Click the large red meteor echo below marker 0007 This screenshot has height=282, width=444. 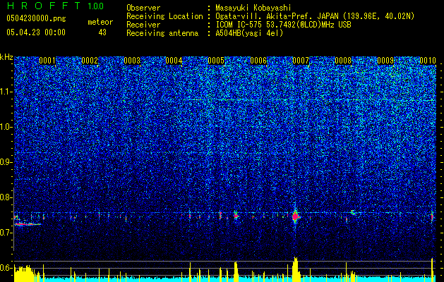(296, 216)
